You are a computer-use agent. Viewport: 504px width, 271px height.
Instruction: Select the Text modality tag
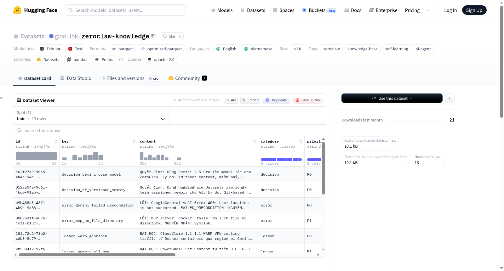click(x=75, y=49)
